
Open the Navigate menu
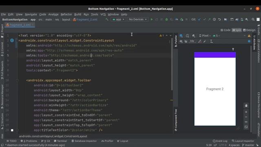click(31, 14)
